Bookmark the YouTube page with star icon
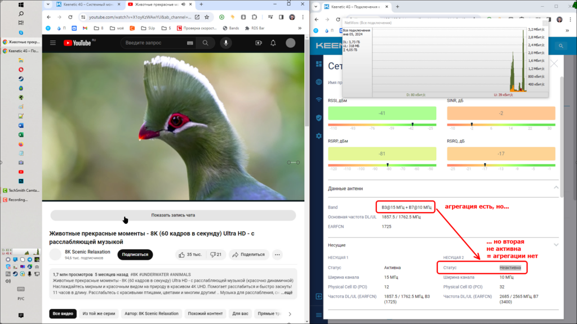 pyautogui.click(x=207, y=17)
